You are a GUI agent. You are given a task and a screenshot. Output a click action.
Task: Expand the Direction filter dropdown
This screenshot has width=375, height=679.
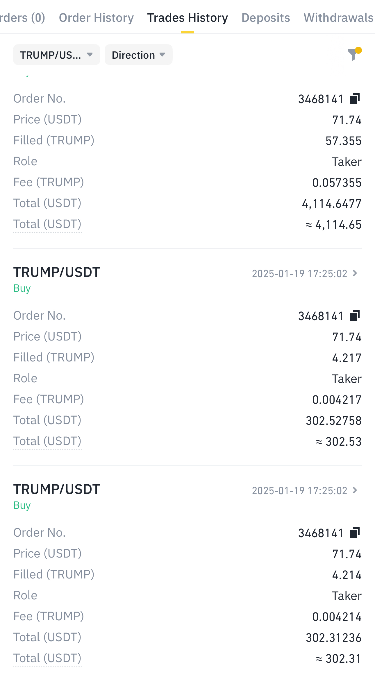pos(138,55)
